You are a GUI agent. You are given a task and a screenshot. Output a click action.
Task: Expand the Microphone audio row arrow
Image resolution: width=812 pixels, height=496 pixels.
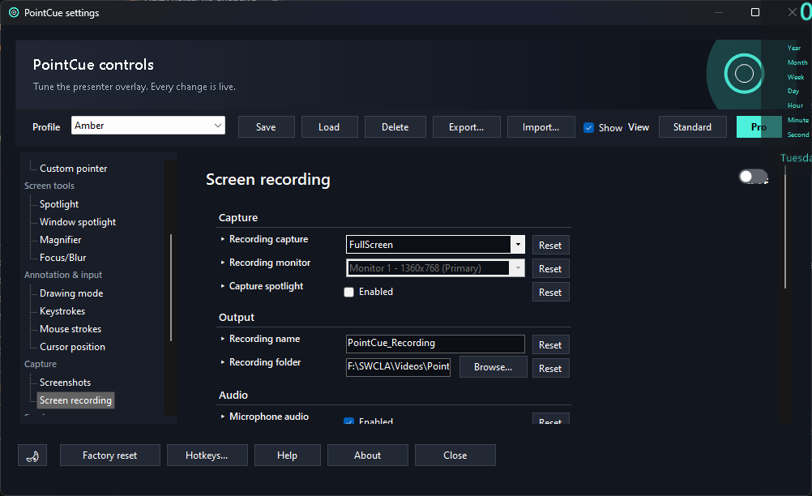[x=223, y=417]
